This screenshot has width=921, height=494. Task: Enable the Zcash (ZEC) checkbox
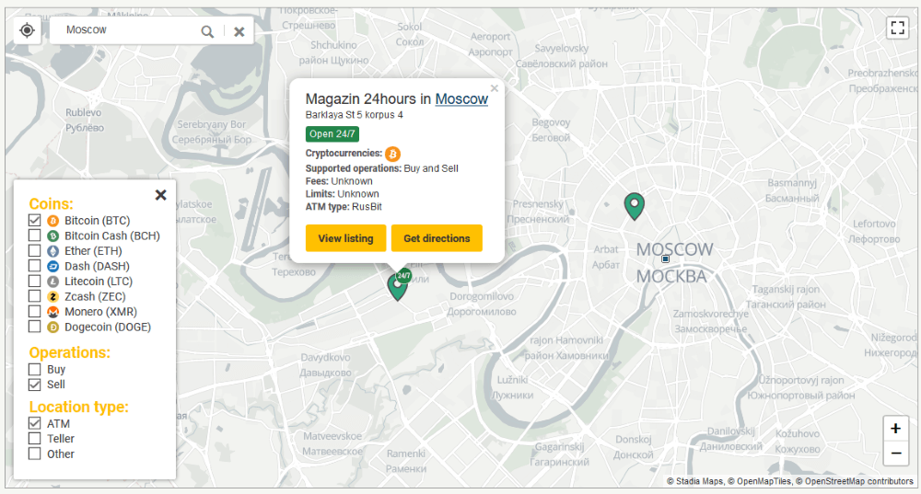point(35,296)
